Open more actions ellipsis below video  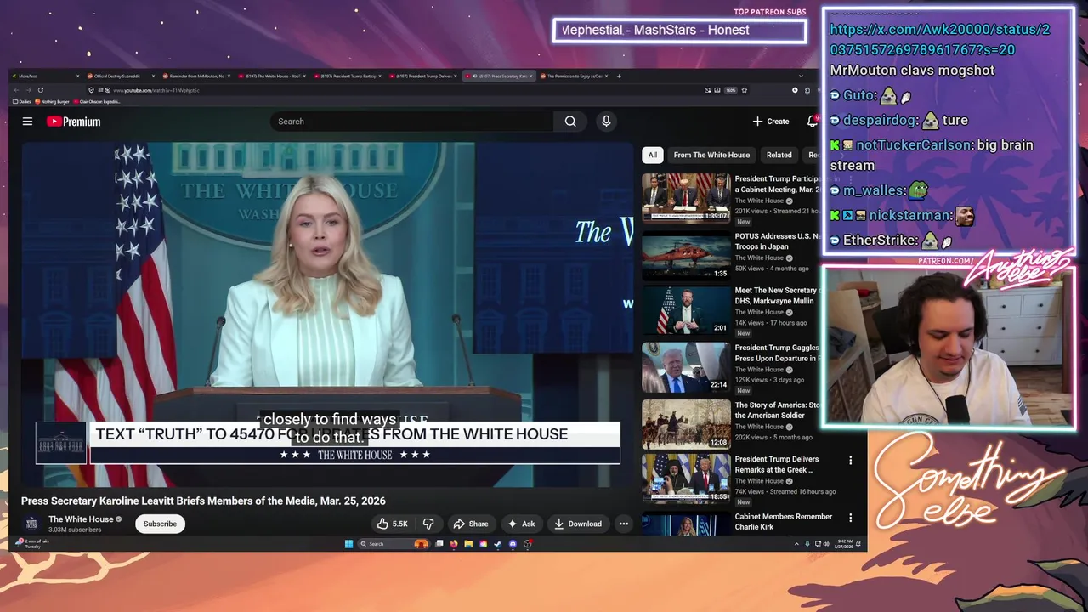pyautogui.click(x=624, y=524)
